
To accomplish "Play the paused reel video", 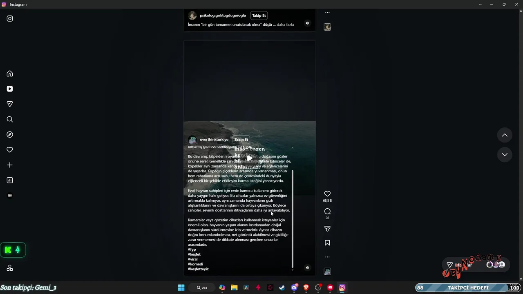I will coord(250,158).
